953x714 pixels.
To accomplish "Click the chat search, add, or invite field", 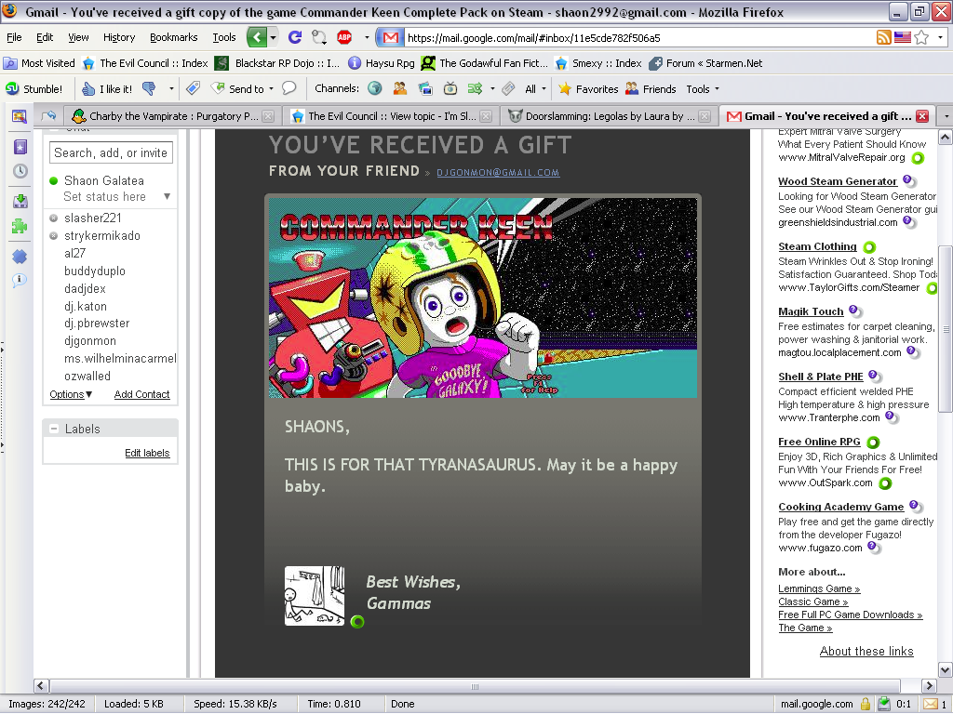I will (111, 152).
